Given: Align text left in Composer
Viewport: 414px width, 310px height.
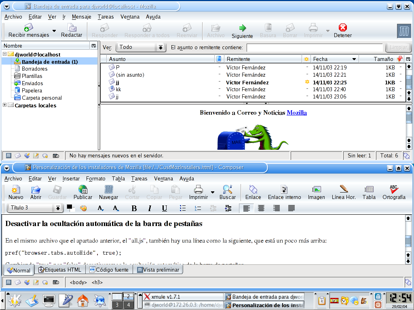Looking at the screenshot, I should coord(246,208).
